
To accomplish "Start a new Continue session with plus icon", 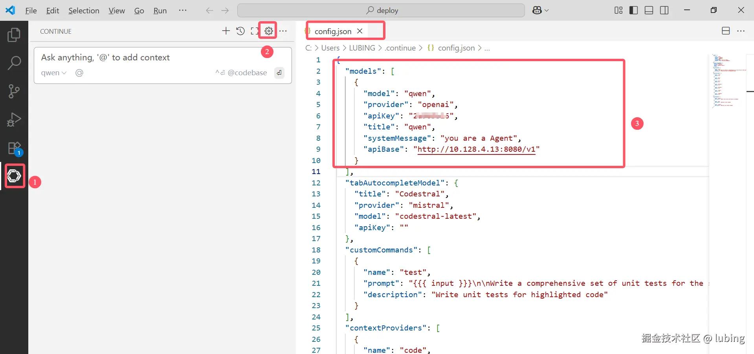I will click(226, 31).
